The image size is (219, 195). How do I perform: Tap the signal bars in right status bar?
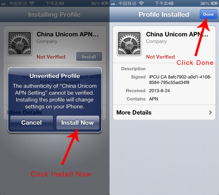click(114, 4)
